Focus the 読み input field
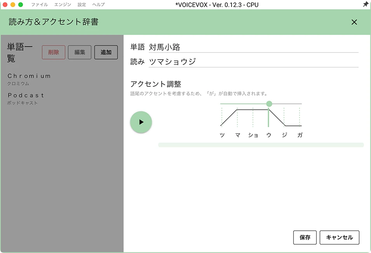This screenshot has height=253, width=371. pyautogui.click(x=253, y=62)
